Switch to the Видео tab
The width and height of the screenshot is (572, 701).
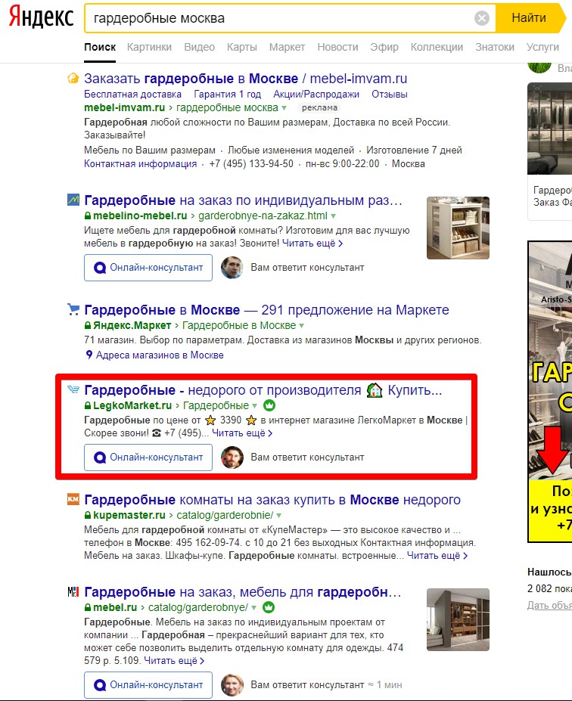[x=200, y=47]
